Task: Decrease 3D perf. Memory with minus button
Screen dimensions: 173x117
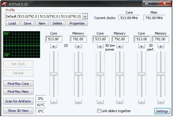Action: click(161, 102)
